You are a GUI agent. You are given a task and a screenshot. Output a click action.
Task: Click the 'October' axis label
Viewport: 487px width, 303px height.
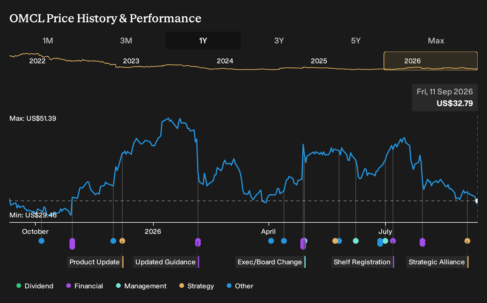[x=35, y=231]
